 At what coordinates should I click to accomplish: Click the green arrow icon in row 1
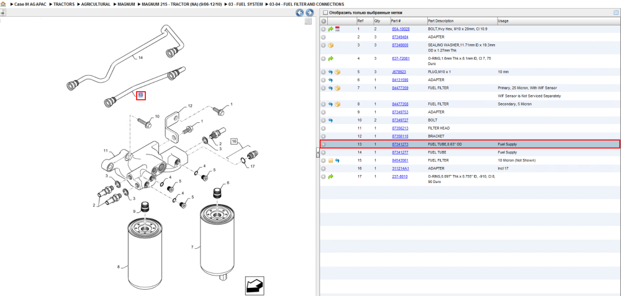pos(330,29)
